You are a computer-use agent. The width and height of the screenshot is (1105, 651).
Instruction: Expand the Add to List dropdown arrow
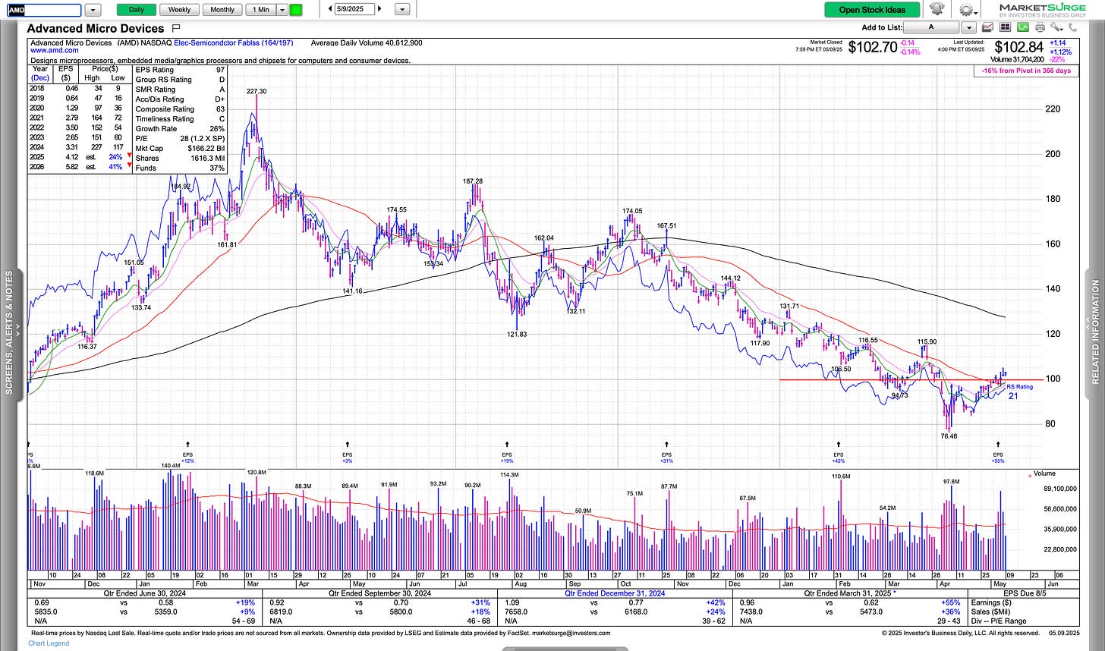(x=968, y=27)
